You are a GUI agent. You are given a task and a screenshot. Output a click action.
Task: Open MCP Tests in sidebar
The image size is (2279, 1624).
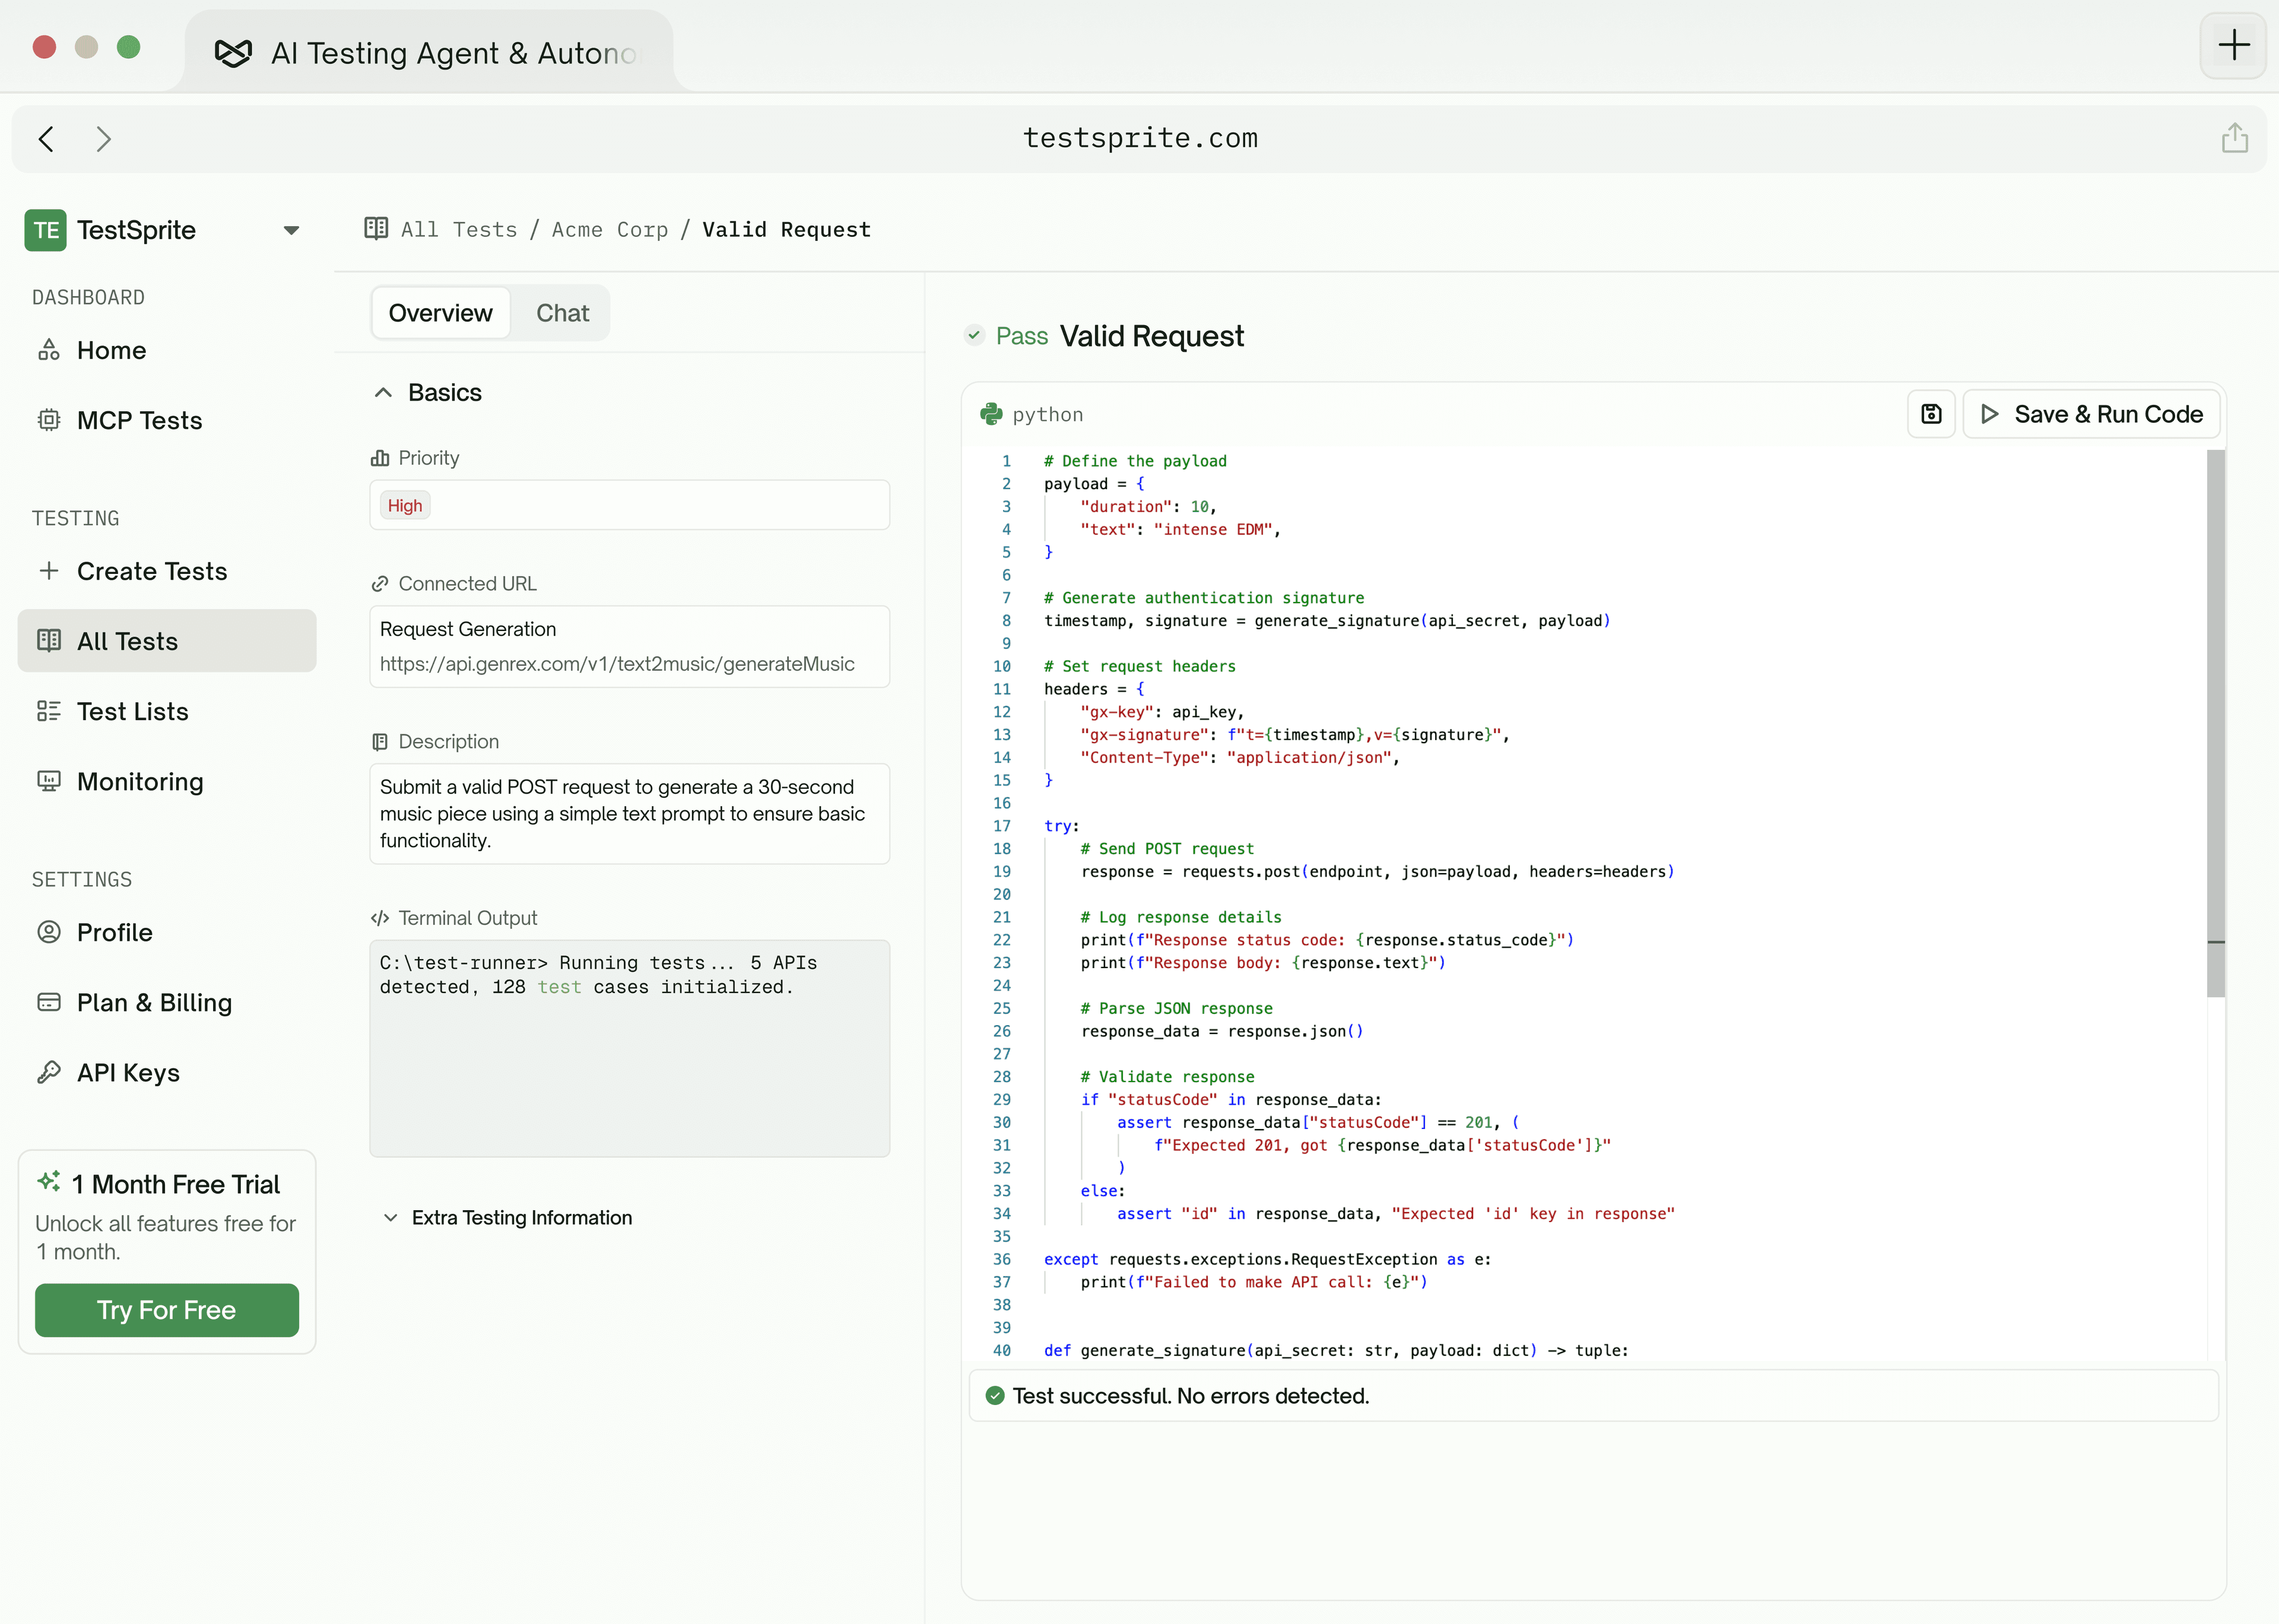coord(167,420)
